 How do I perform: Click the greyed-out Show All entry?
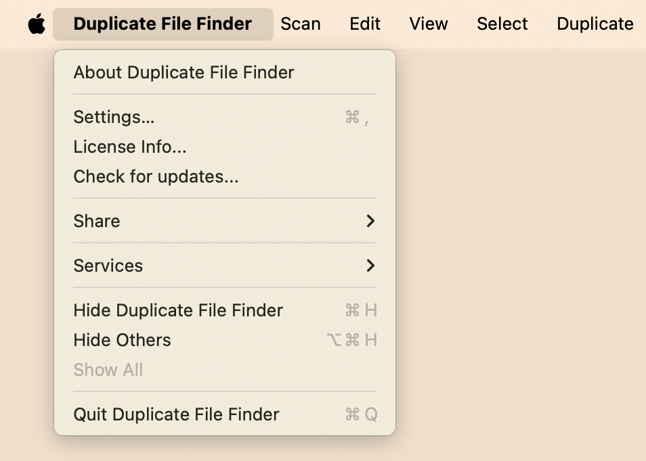(108, 370)
